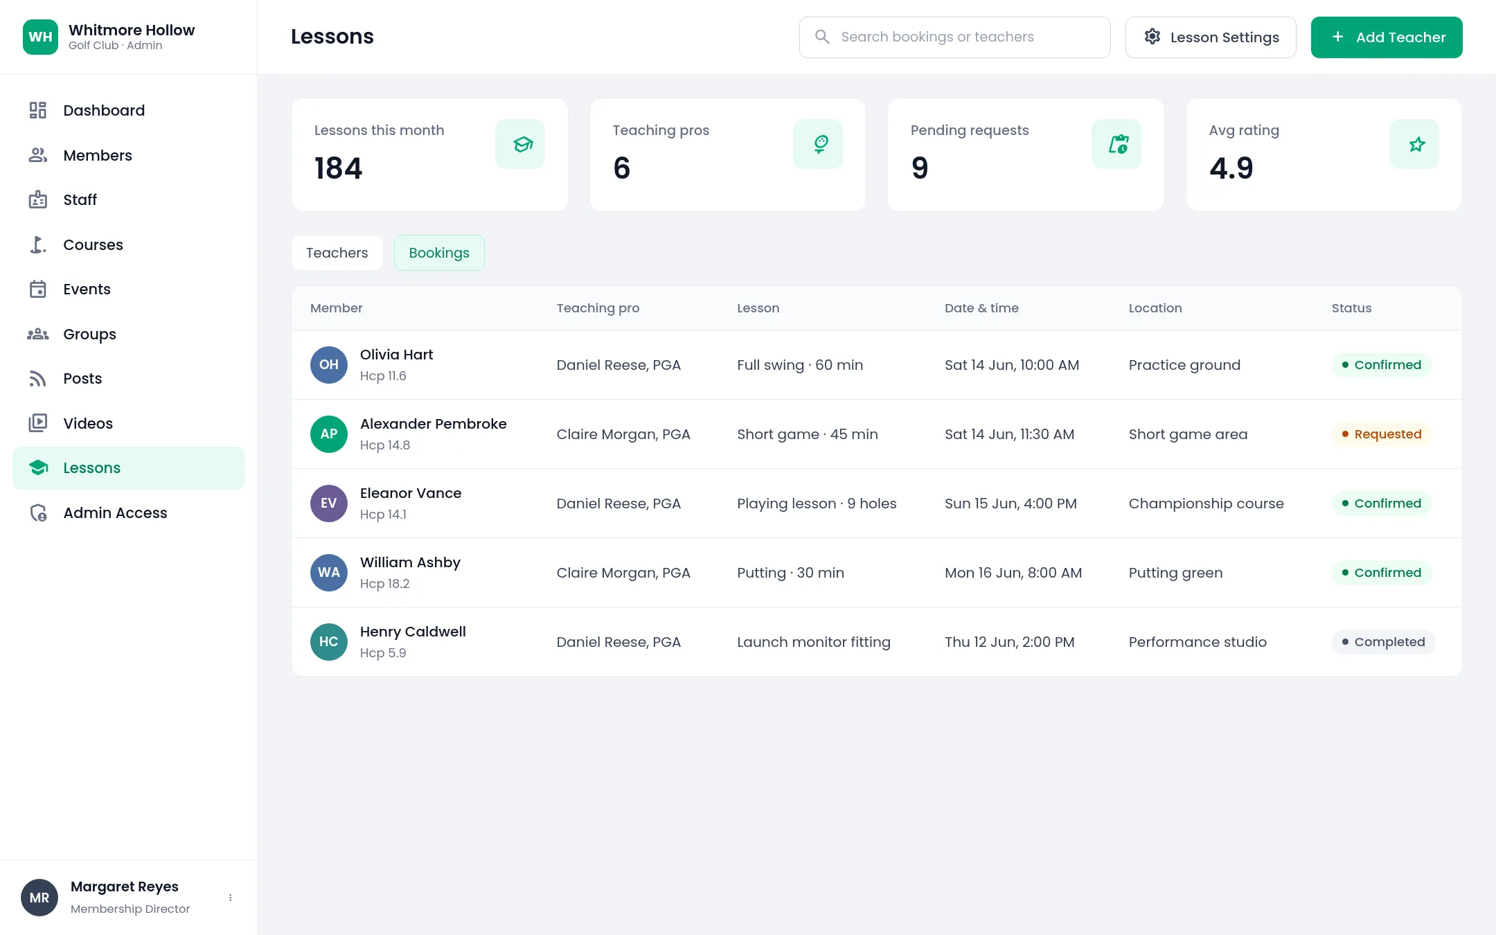Viewport: 1496px width, 935px height.
Task: Click Alexander Pembroke's AP avatar
Action: point(329,434)
